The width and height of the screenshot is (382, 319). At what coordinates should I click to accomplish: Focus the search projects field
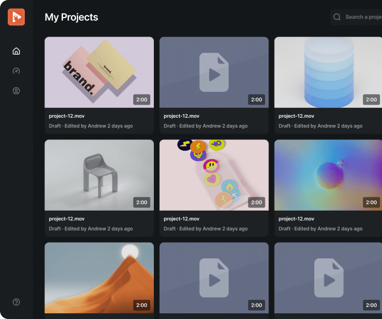tap(362, 17)
